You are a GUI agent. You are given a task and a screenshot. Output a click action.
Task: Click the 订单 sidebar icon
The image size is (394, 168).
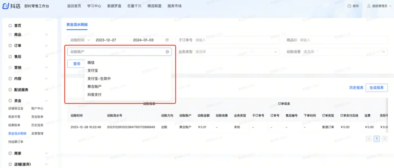point(10,46)
